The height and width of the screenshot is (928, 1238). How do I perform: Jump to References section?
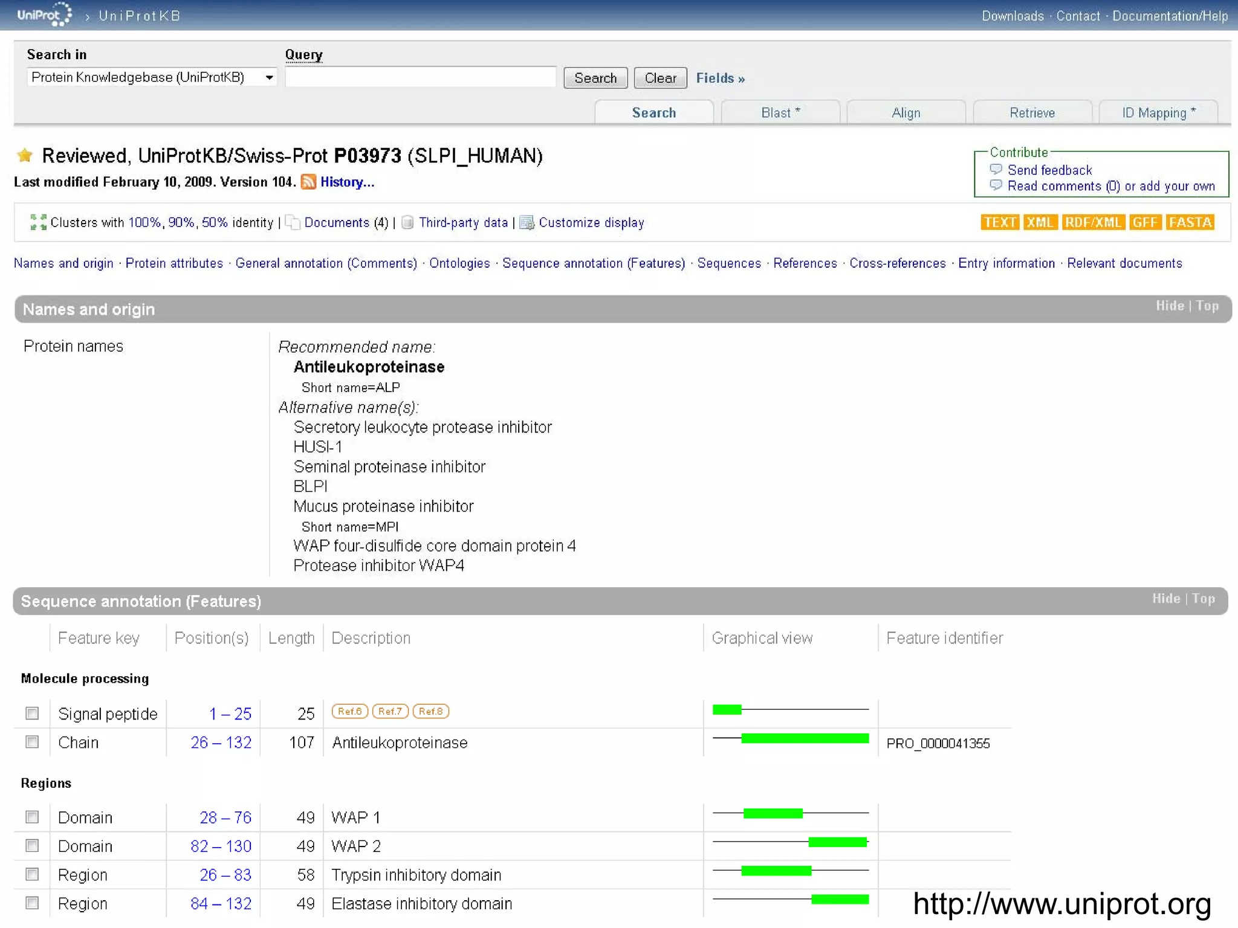pos(805,263)
